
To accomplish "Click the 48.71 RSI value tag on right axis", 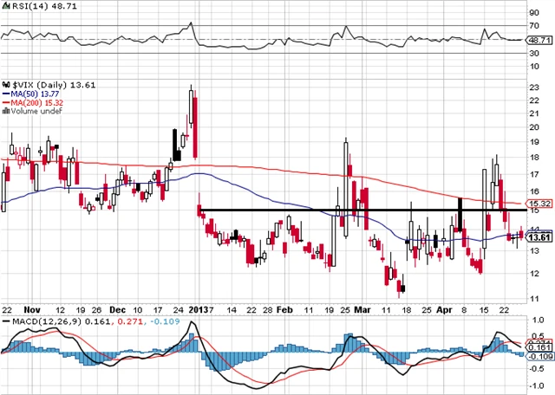I will (x=539, y=40).
